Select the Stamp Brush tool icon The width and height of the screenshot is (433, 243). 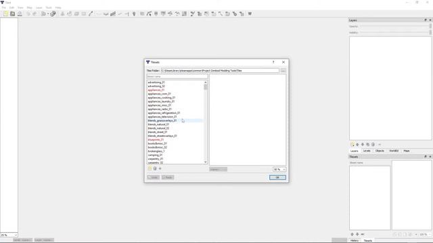coord(62,13)
